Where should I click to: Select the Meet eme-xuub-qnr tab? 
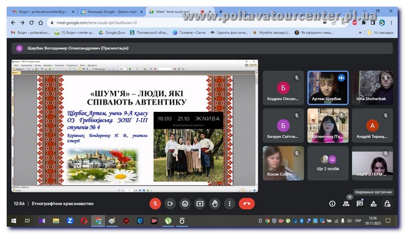(180, 12)
